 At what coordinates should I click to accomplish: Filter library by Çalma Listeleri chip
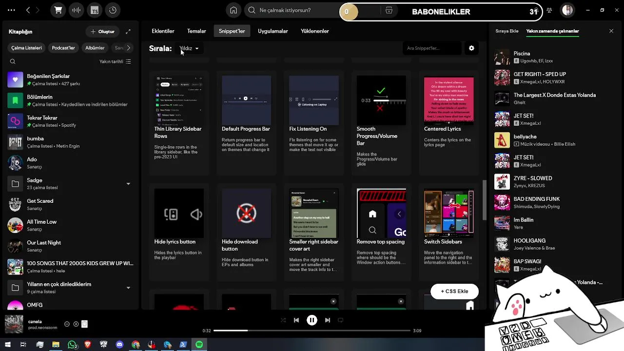[x=27, y=48]
